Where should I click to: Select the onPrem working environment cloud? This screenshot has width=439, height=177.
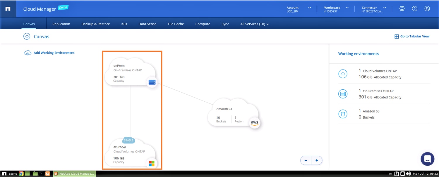[x=130, y=72]
